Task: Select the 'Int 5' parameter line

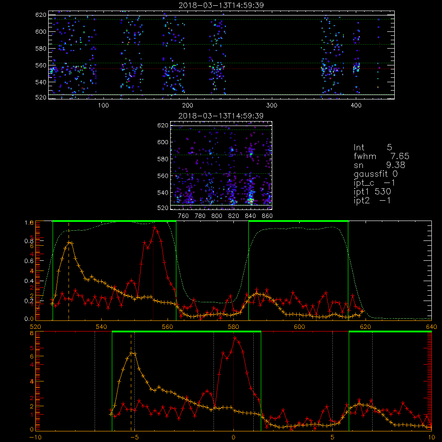Action: click(373, 147)
